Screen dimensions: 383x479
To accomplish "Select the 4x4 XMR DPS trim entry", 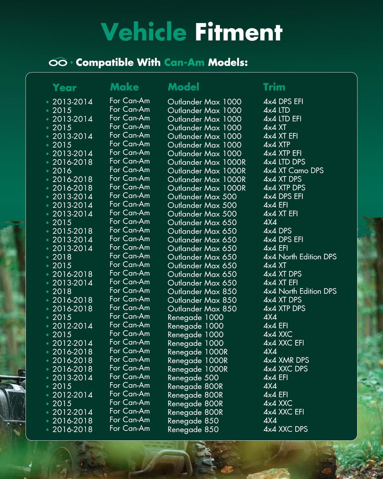I will pyautogui.click(x=286, y=360).
